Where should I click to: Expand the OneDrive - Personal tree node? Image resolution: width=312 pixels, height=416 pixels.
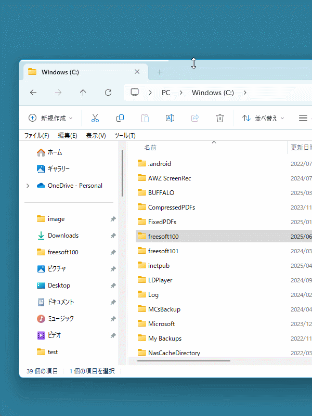point(28,186)
